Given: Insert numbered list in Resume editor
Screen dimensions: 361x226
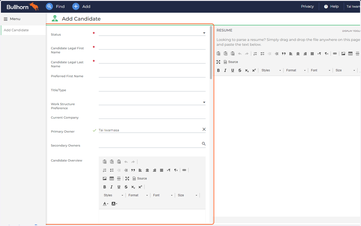Looking at the screenshot, I should tap(255, 54).
